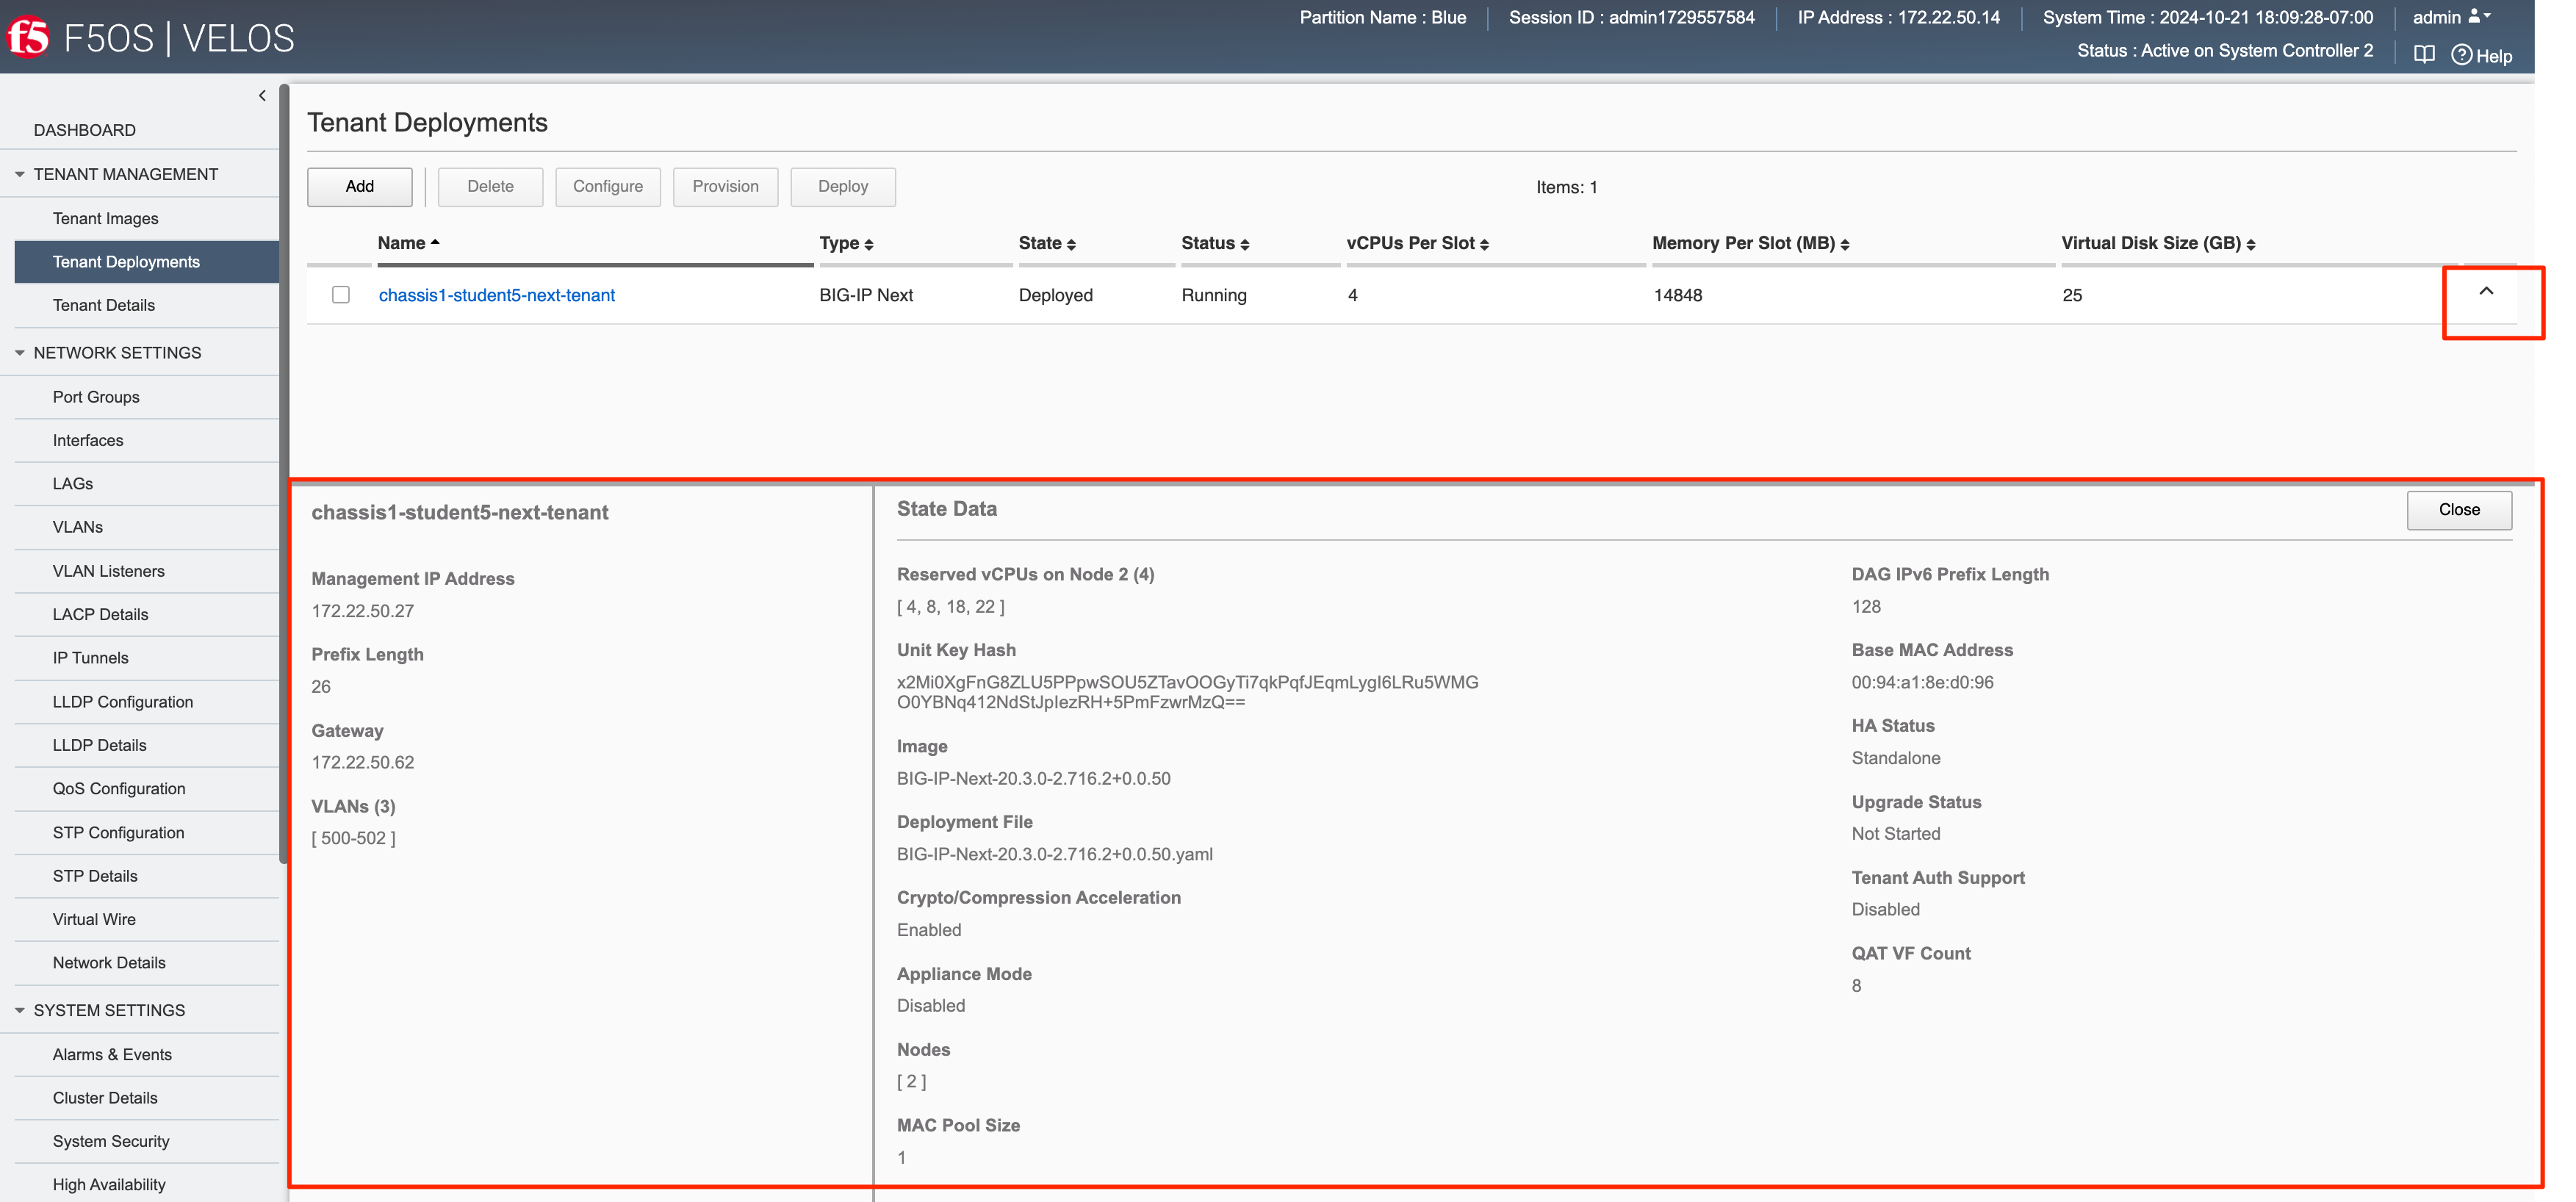Click the F5 logo icon
The width and height of the screenshot is (2576, 1202).
(x=28, y=38)
